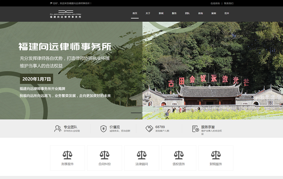Click the flag icon beside the welcome message

pyautogui.click(x=51, y=3)
